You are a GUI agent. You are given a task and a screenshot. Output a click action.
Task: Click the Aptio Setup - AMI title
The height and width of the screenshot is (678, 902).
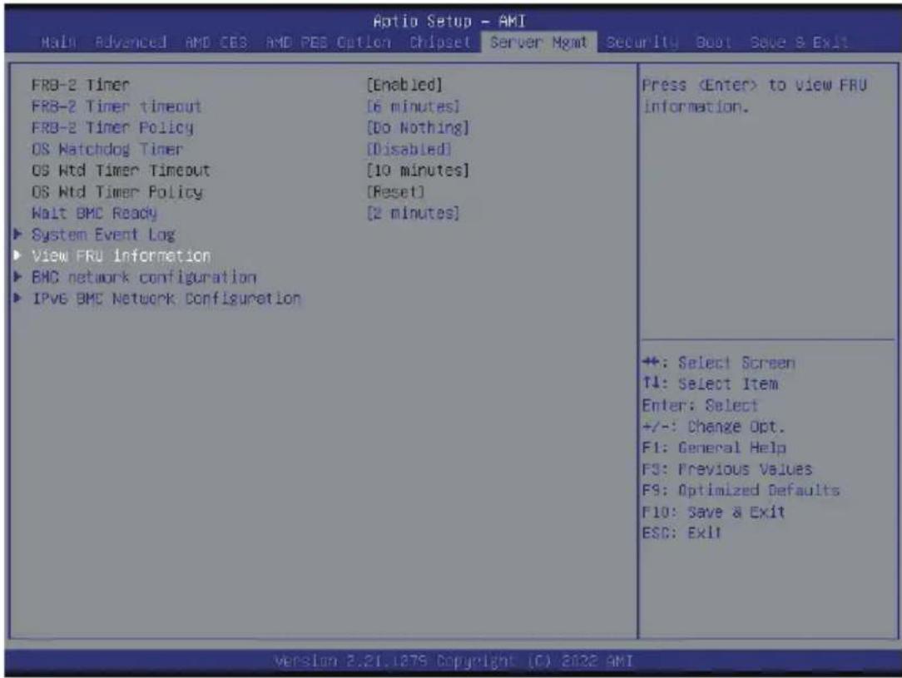click(x=449, y=22)
